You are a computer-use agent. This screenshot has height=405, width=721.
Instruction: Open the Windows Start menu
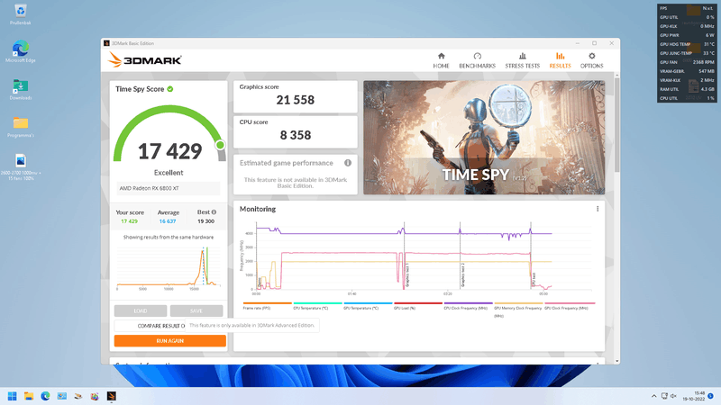coord(13,396)
